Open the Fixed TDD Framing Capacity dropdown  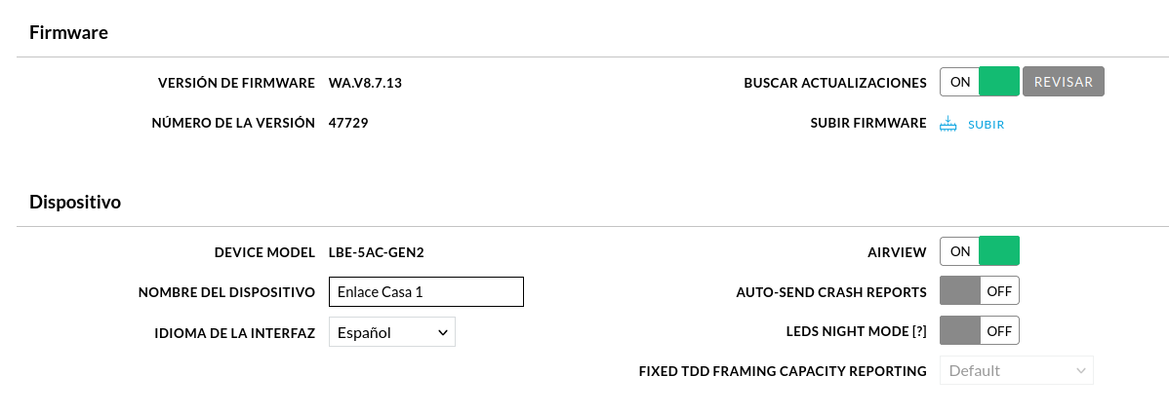(1016, 370)
